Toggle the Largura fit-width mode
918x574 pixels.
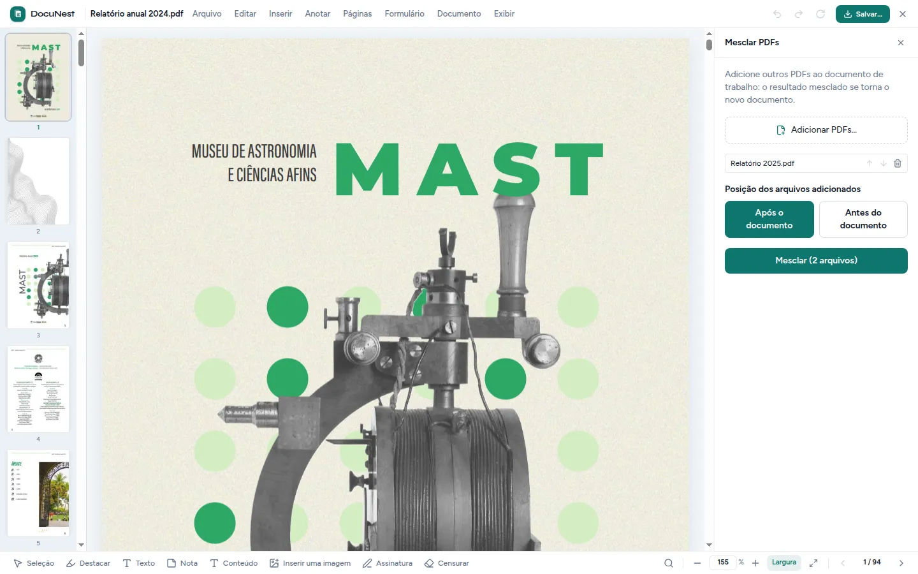tap(784, 563)
